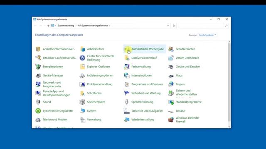Click the scrollbar up arrow

click(x=229, y=42)
